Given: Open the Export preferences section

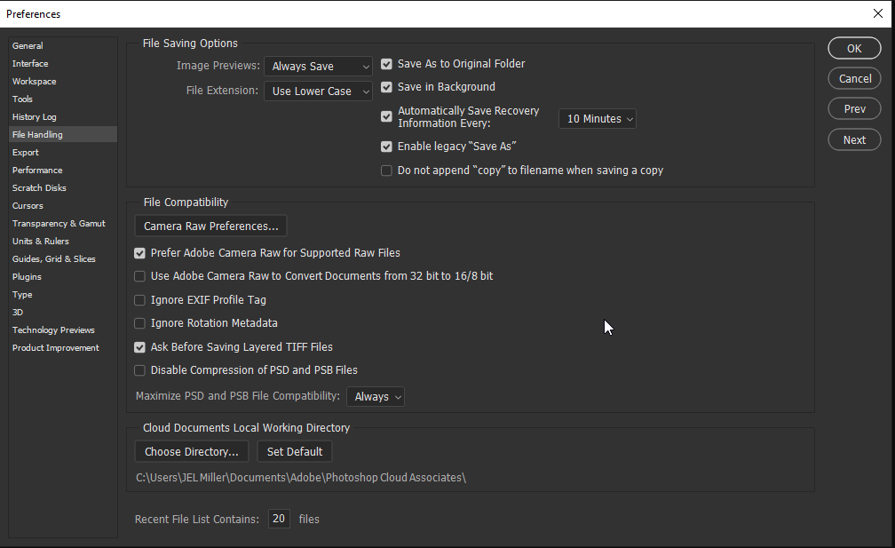Looking at the screenshot, I should coord(25,152).
